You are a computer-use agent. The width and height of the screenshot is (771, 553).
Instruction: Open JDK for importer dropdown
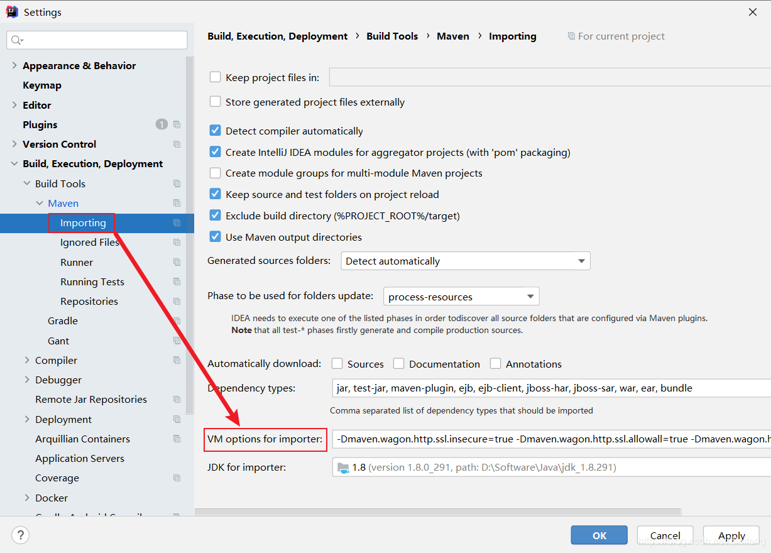click(552, 468)
